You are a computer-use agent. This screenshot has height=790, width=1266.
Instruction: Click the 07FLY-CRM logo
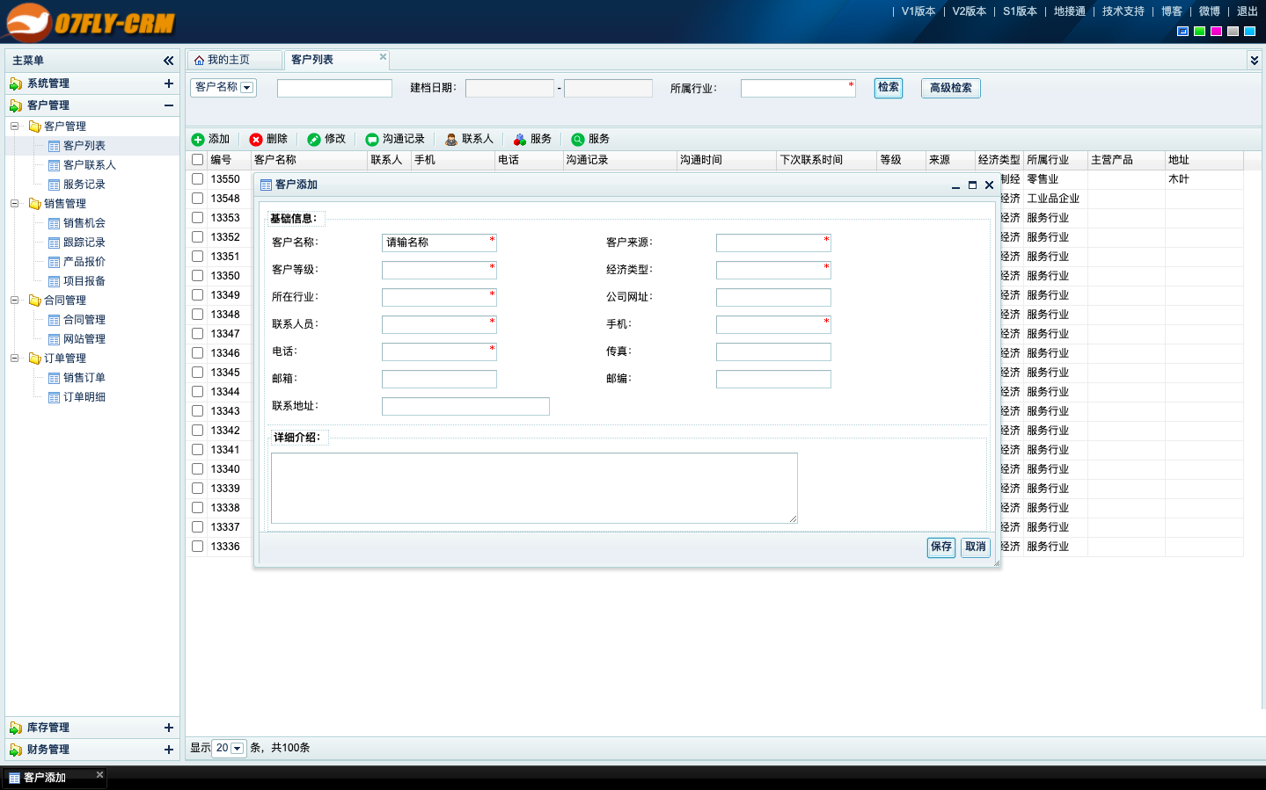point(91,23)
